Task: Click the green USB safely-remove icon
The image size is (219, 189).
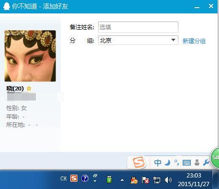Action: tap(109, 179)
